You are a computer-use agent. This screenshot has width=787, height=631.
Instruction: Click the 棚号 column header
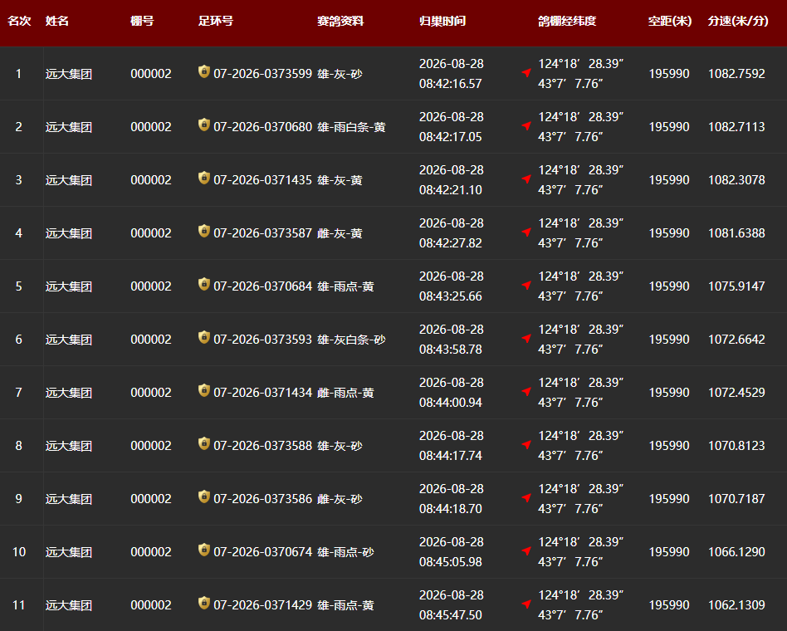click(142, 21)
